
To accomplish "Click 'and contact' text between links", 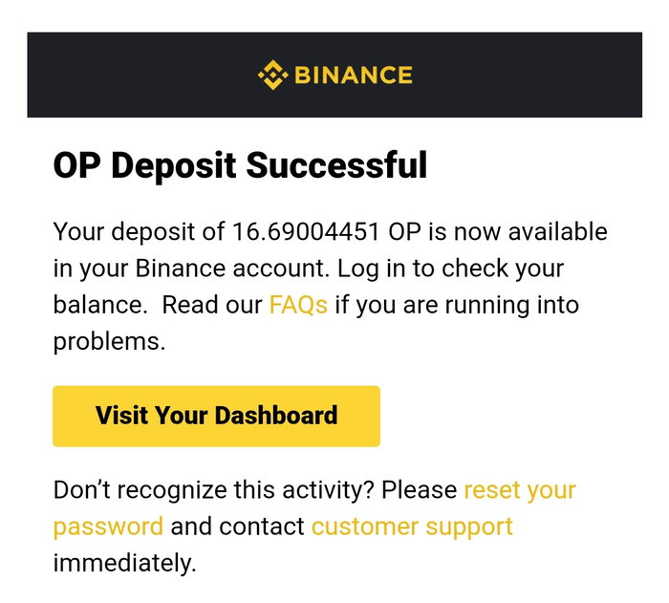I will pos(238,527).
